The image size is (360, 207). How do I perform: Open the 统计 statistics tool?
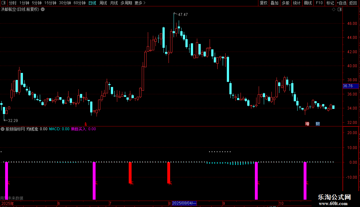click(x=297, y=3)
